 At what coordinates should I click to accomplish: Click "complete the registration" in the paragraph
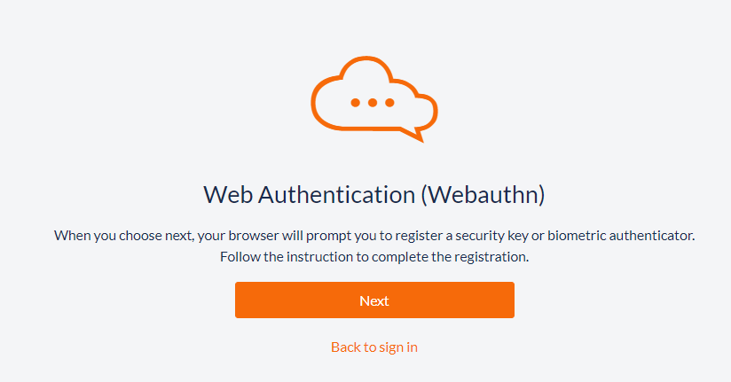[x=452, y=257]
